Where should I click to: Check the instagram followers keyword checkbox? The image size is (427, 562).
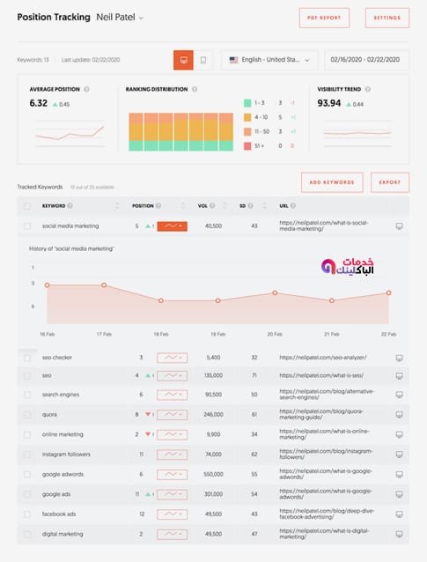click(x=27, y=455)
